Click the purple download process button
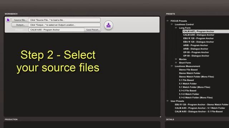 pyautogui.click(x=108, y=25)
